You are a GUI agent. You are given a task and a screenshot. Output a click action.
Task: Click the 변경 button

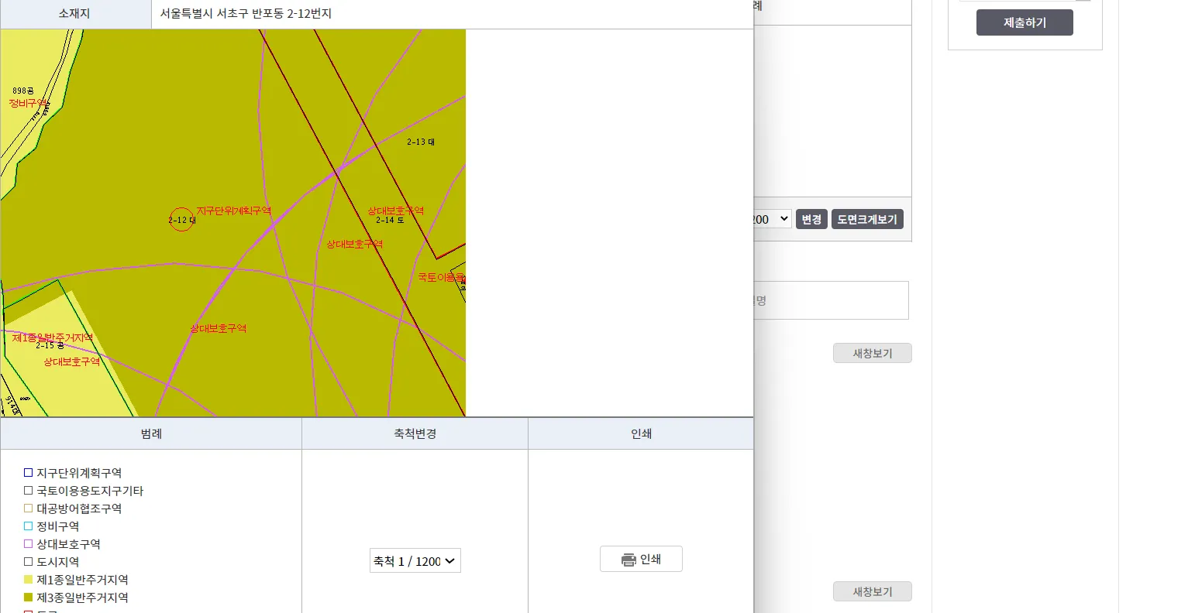[x=811, y=219]
